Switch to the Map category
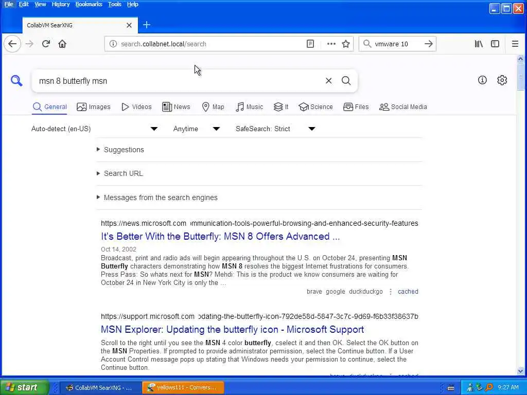The width and height of the screenshot is (527, 395). click(213, 107)
